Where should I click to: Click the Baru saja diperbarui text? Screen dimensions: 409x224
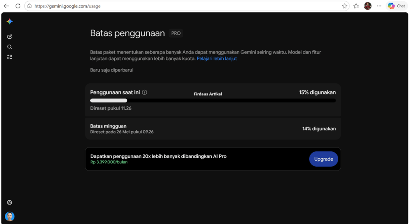coord(112,70)
